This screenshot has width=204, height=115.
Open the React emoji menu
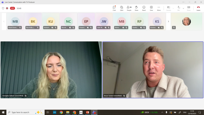pyautogui.click(x=144, y=8)
